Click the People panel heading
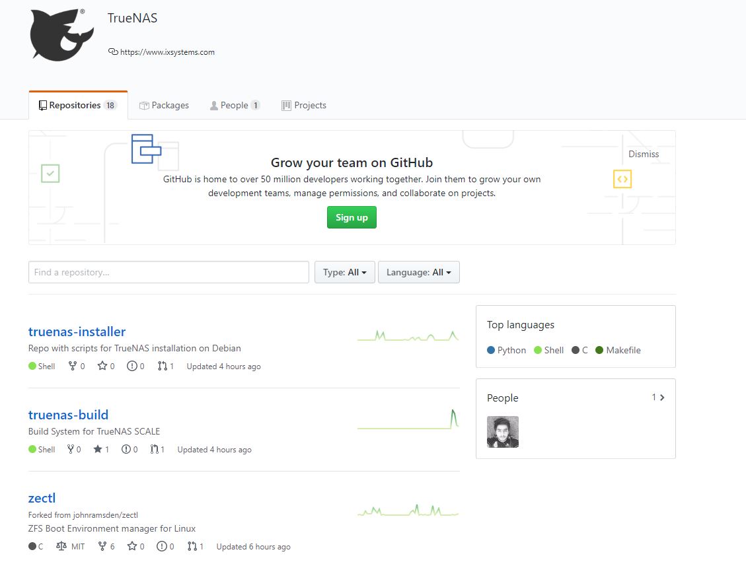The height and width of the screenshot is (562, 746). point(502,398)
